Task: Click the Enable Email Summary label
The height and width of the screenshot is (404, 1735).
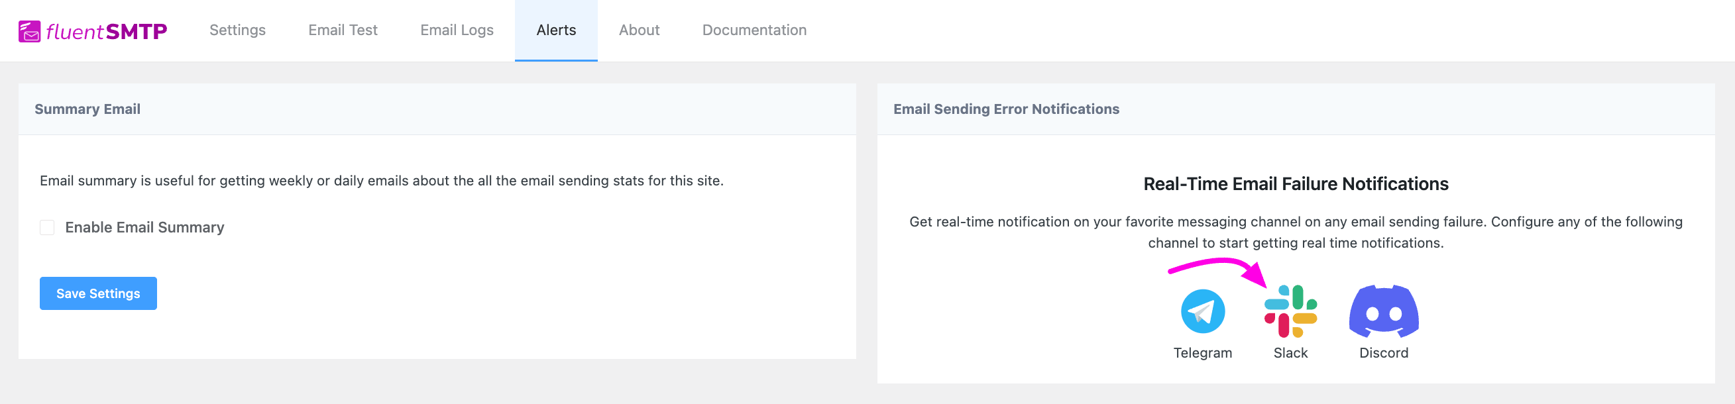Action: click(x=145, y=228)
